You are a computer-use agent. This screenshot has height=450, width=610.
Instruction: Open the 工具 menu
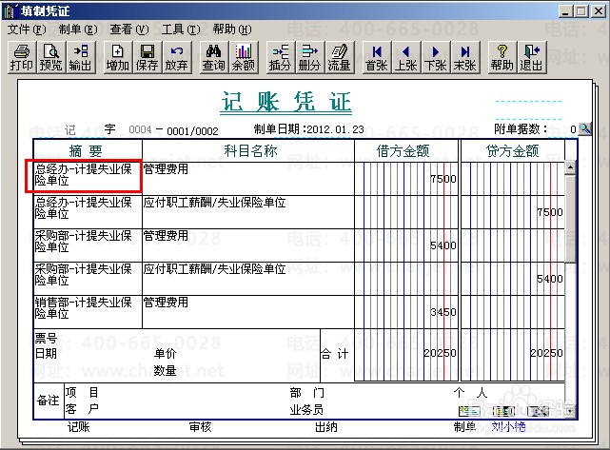(181, 29)
